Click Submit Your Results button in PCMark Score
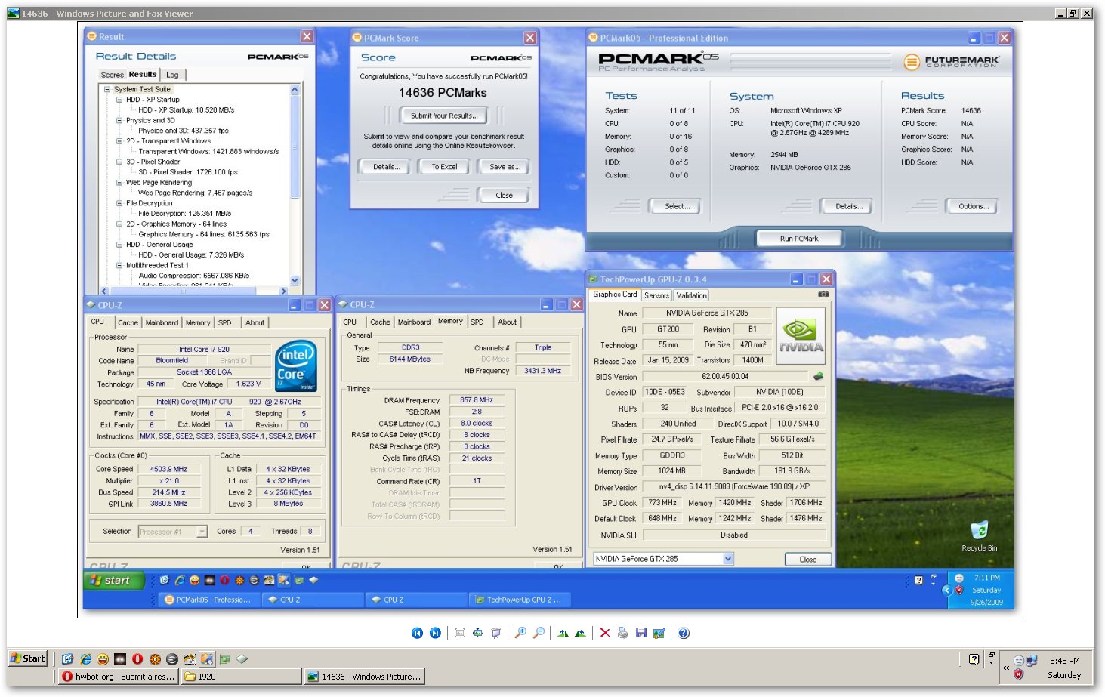Image resolution: width=1105 pixels, height=697 pixels. click(444, 116)
